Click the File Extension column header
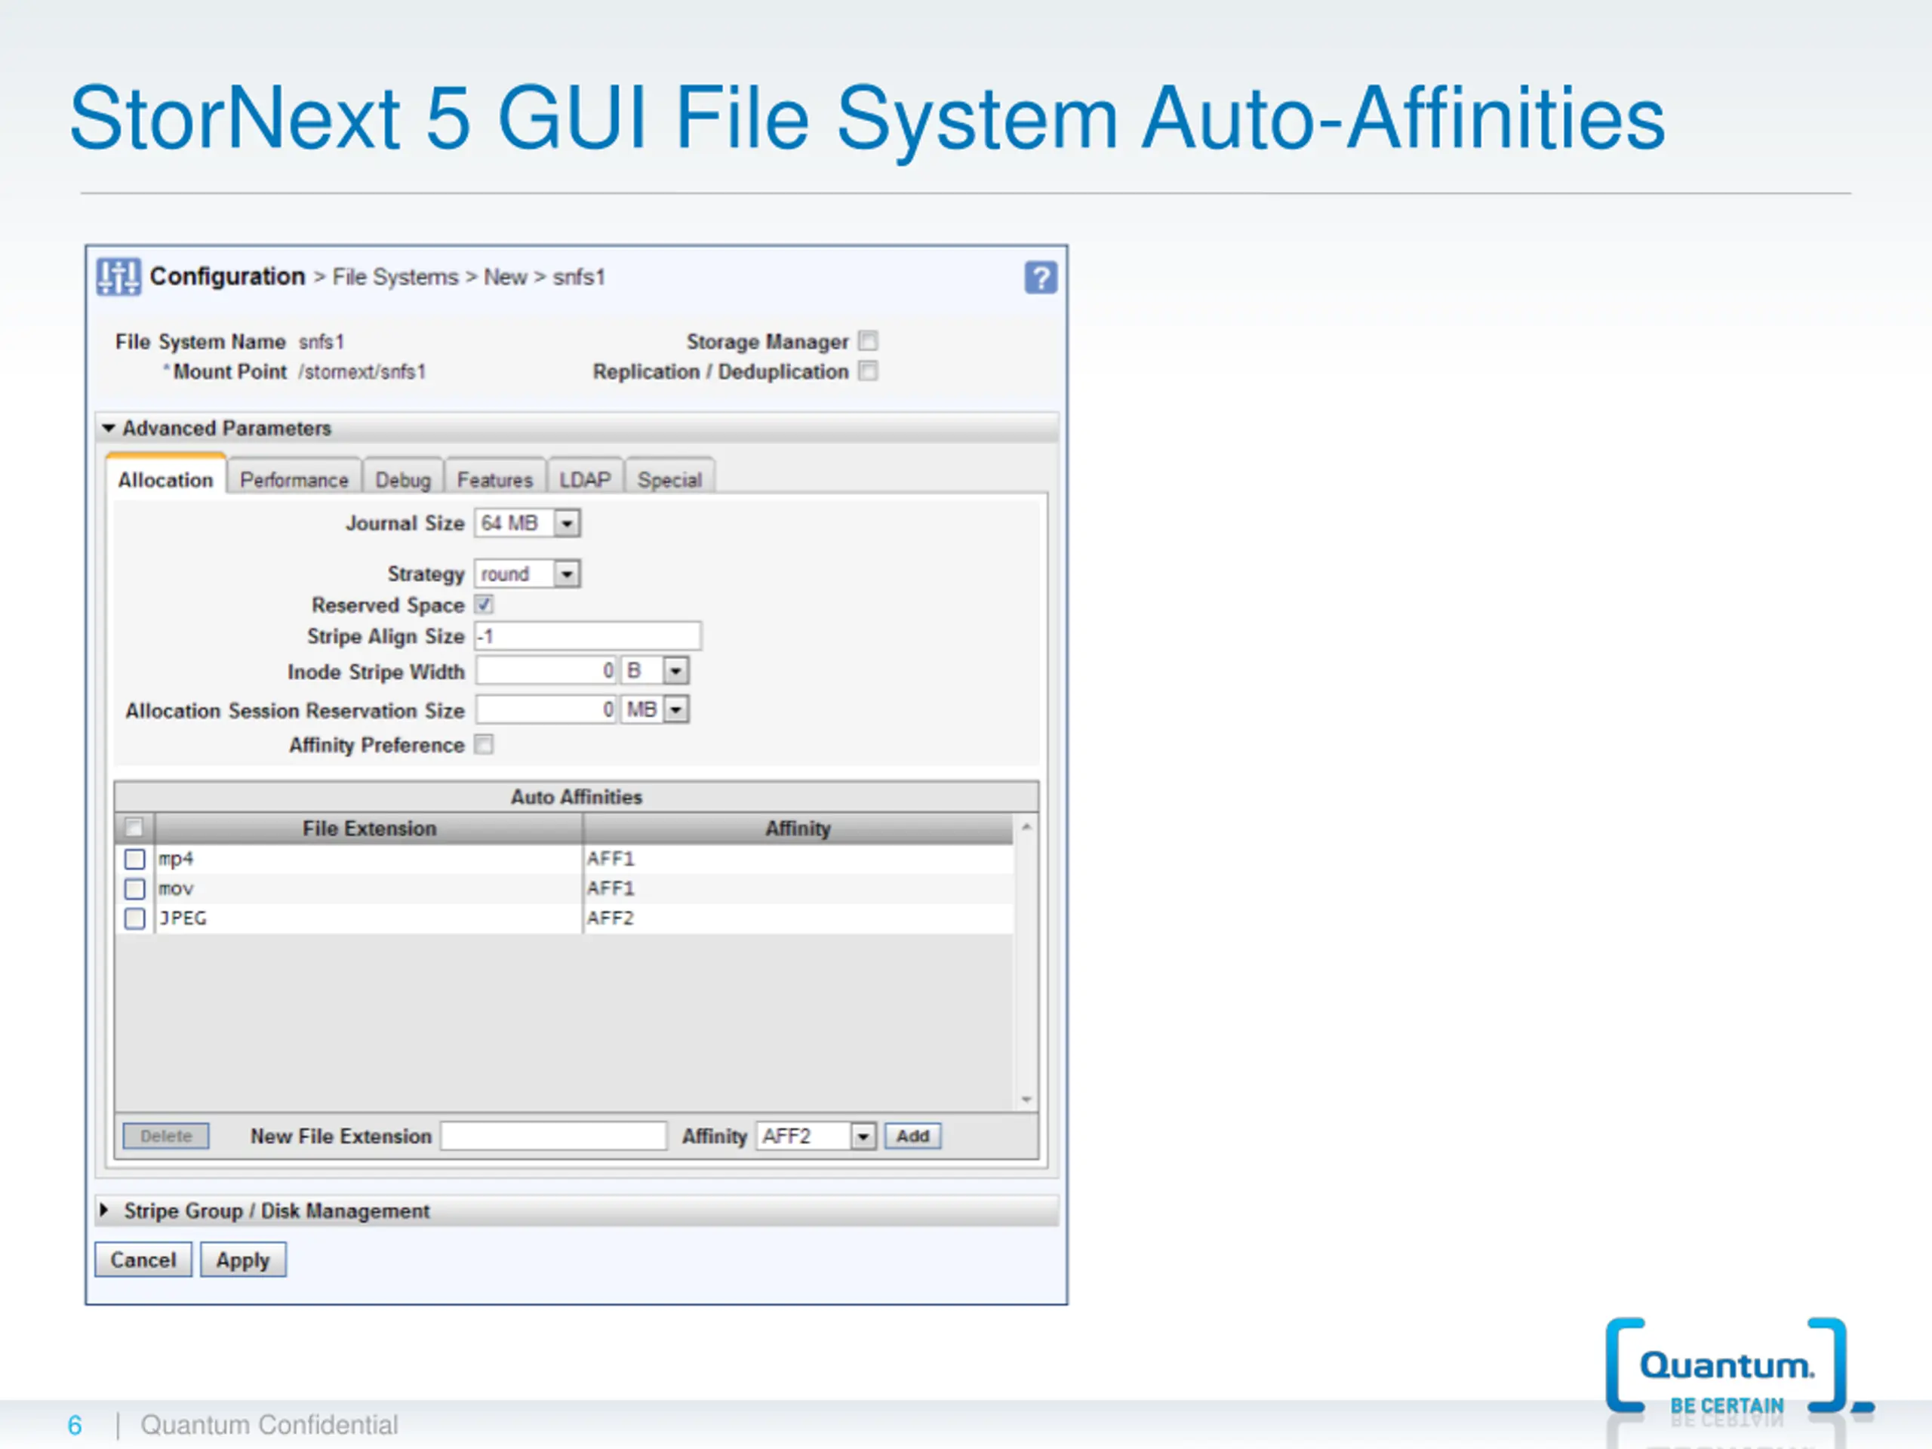1932x1449 pixels. 368,828
